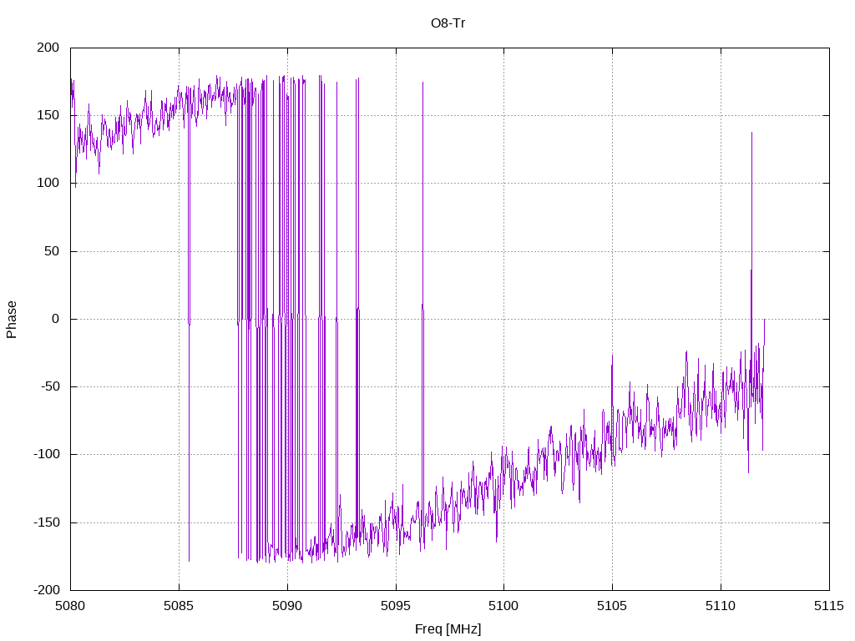Click the Freq [MHz] x-axis label
855x641 pixels.
(x=448, y=629)
